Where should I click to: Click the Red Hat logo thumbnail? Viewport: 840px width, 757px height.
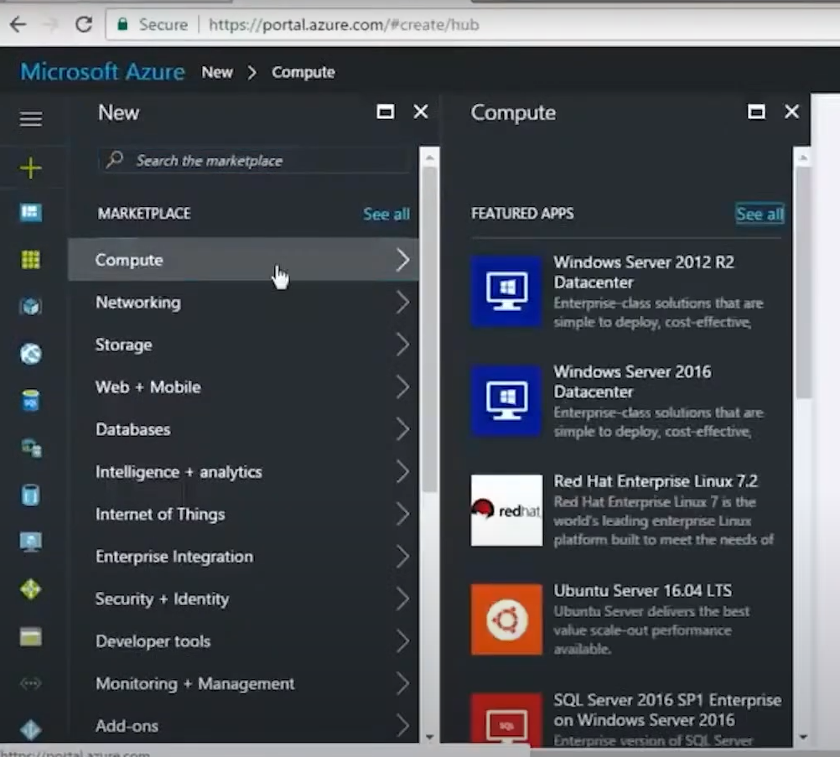pos(506,510)
